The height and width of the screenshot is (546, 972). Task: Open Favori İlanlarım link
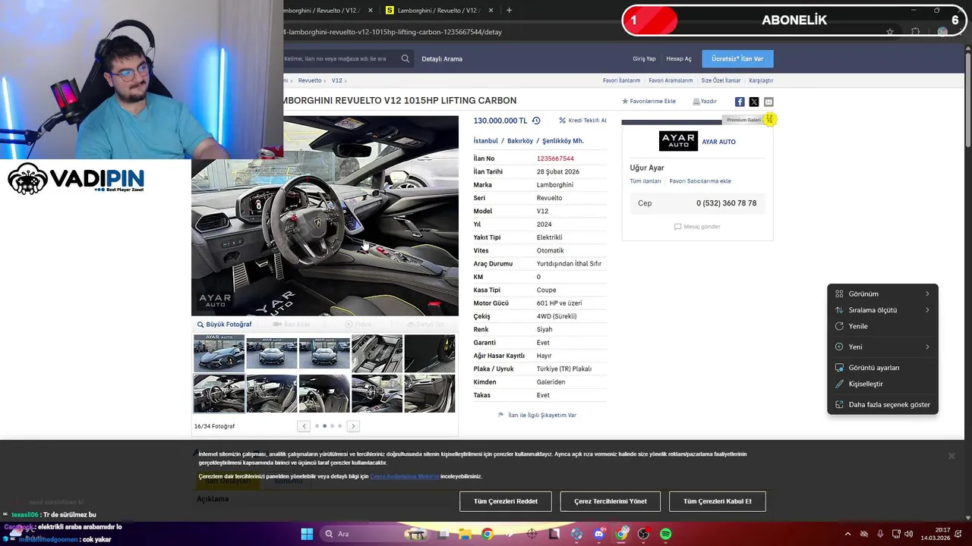coord(621,80)
